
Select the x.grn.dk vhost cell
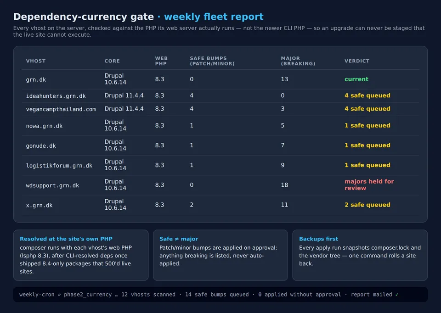[39, 205]
